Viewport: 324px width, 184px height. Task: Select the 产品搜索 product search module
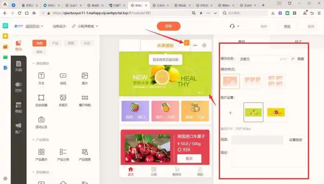click(85, 155)
